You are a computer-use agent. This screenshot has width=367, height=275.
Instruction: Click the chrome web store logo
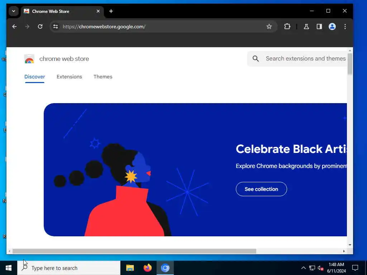29,59
